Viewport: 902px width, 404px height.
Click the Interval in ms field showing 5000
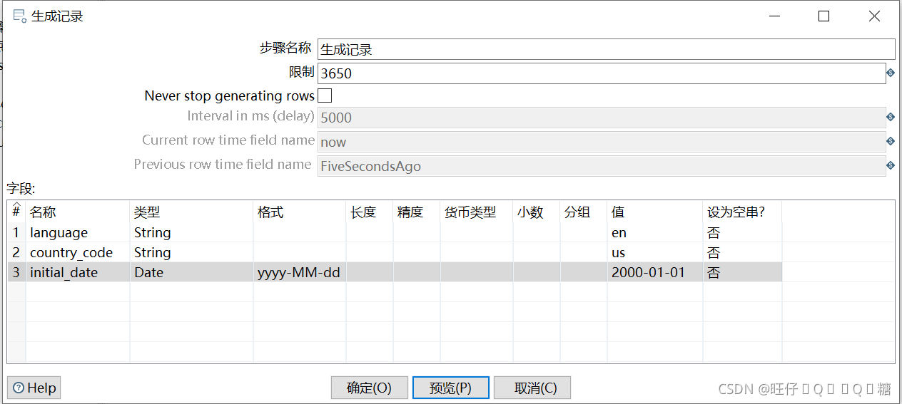(x=602, y=118)
